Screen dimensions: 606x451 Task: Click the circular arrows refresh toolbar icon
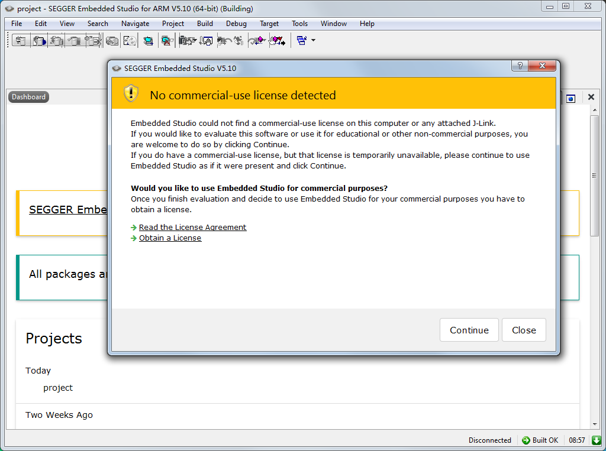130,41
